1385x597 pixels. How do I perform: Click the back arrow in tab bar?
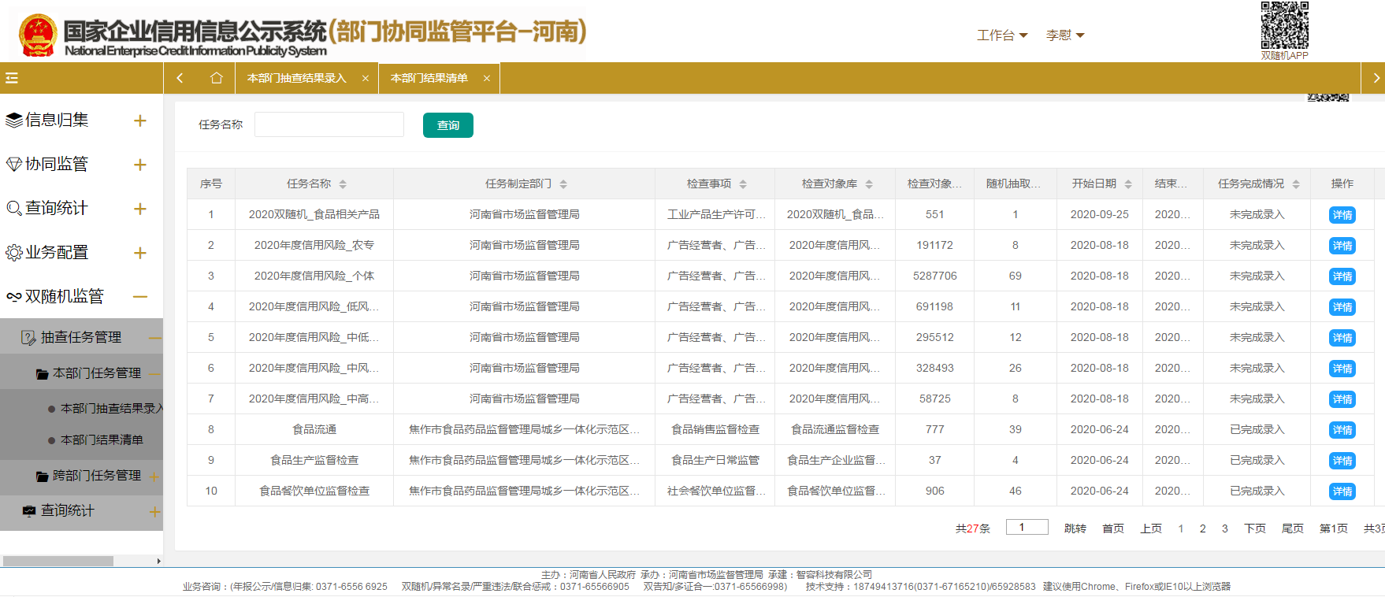click(180, 78)
